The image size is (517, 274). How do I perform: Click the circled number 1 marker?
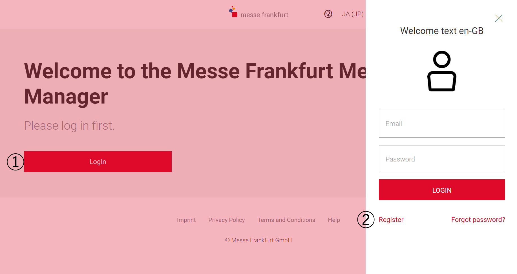tap(16, 162)
